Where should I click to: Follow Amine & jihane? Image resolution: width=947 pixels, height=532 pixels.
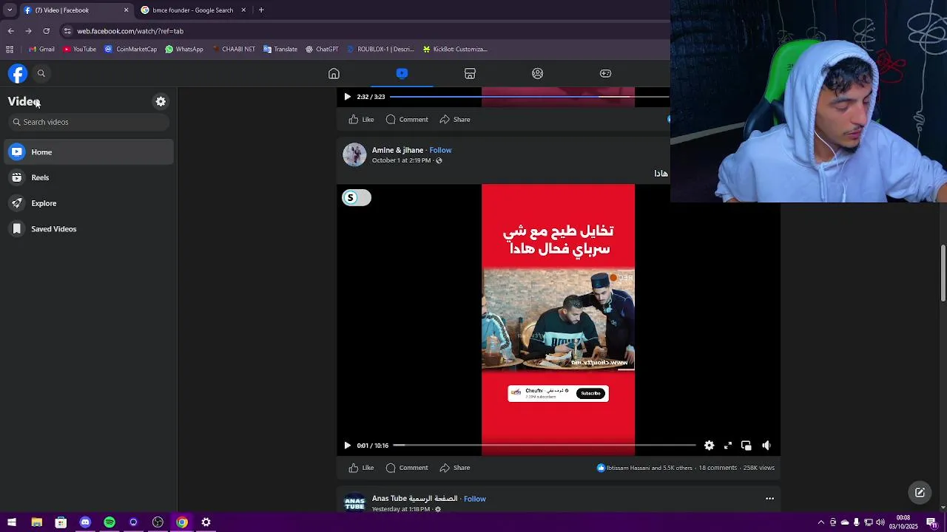tap(440, 150)
